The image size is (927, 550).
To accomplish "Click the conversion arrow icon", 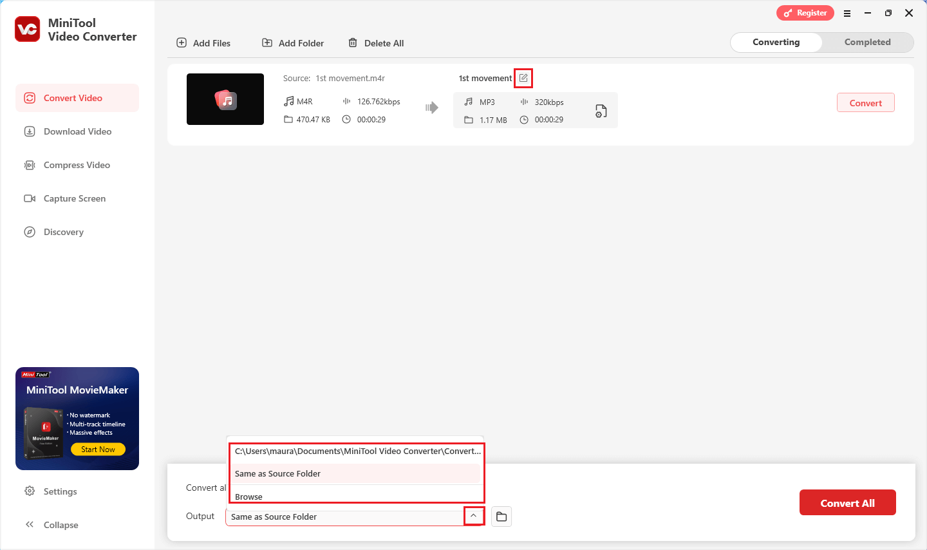I will click(432, 108).
